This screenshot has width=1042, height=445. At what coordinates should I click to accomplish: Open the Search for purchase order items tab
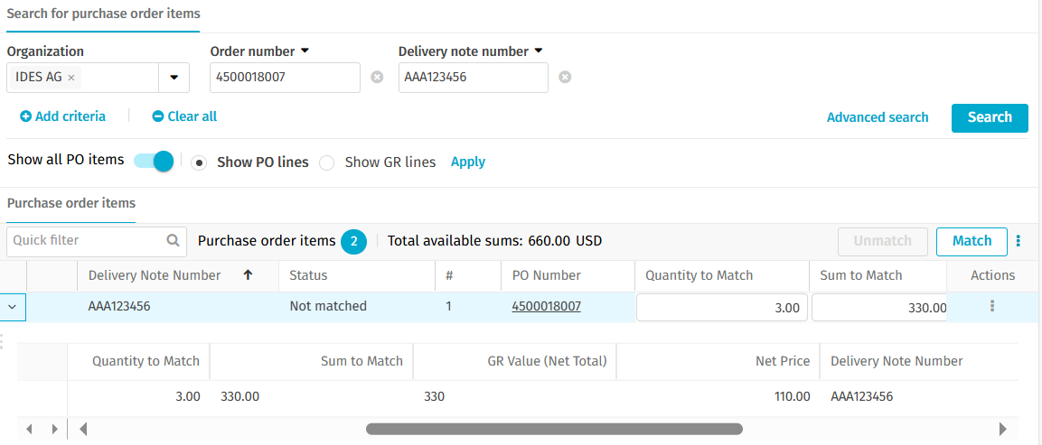(103, 13)
